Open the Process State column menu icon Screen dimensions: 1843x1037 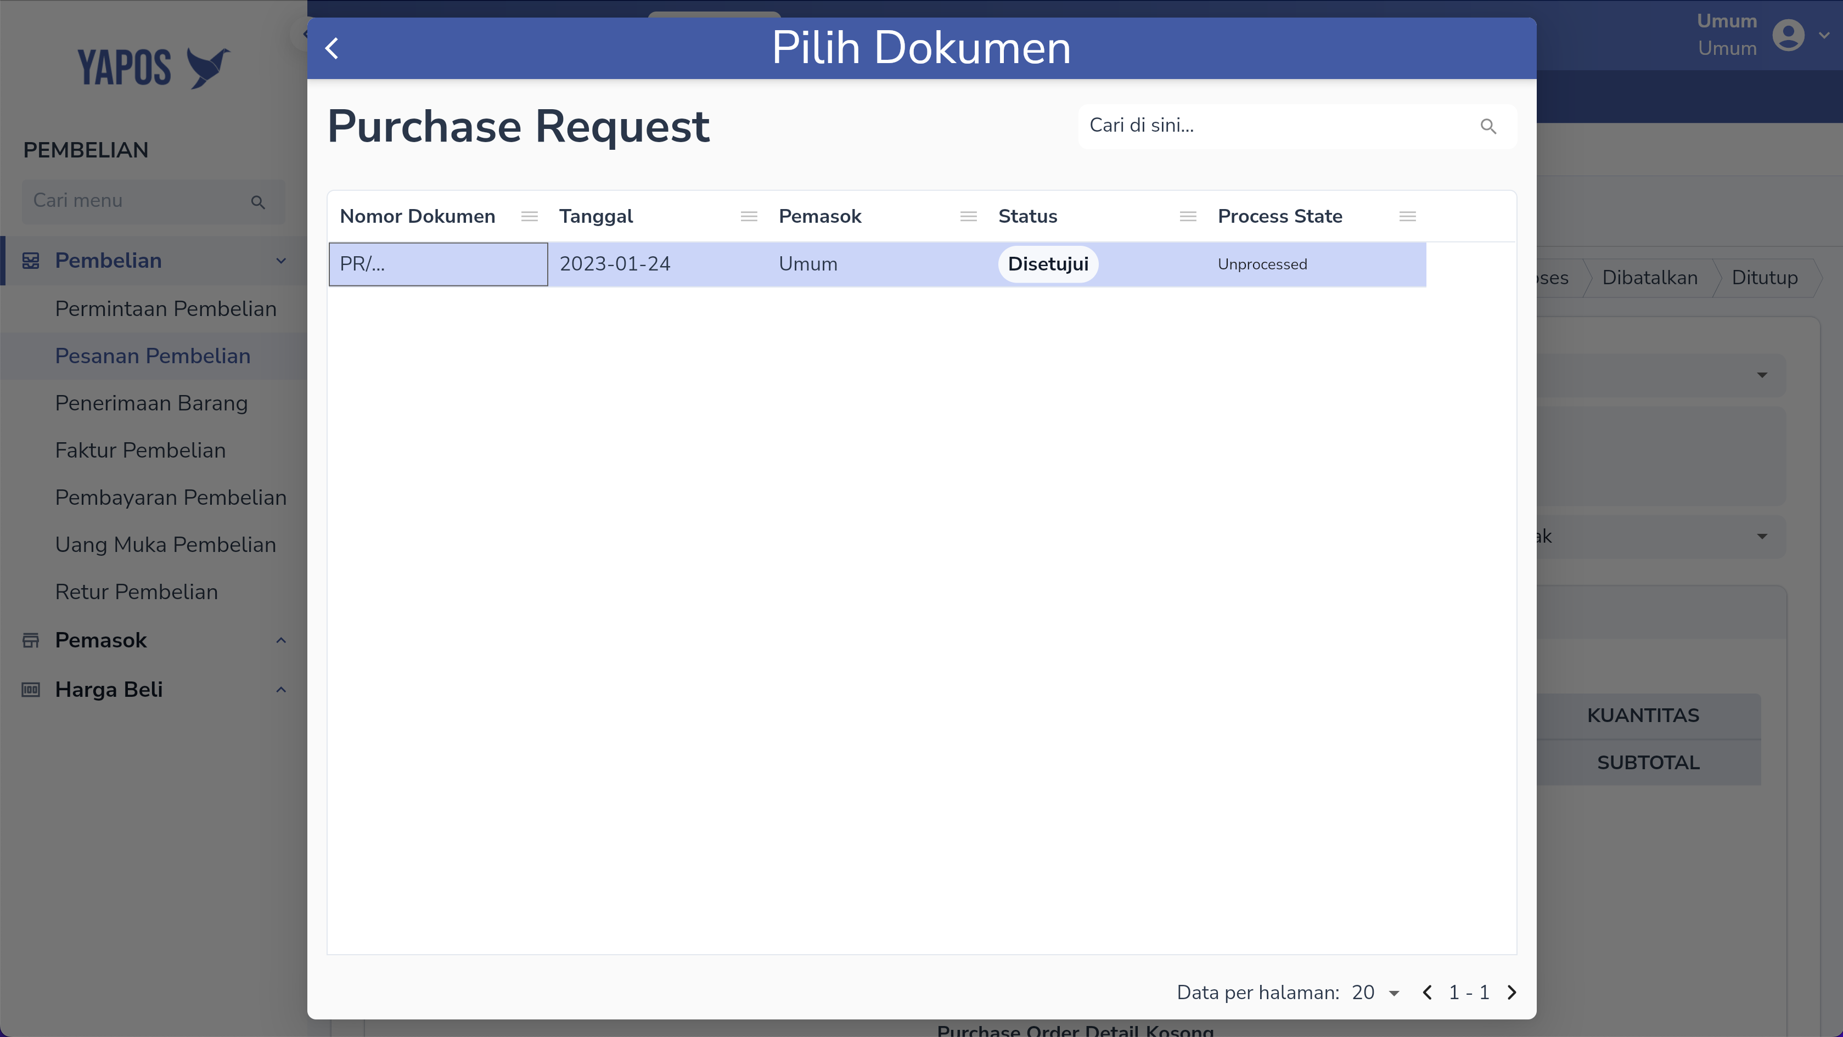(1407, 216)
